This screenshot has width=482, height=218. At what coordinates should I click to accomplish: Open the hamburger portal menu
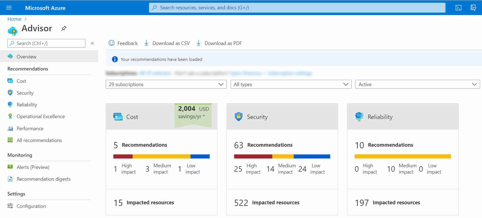[9, 8]
